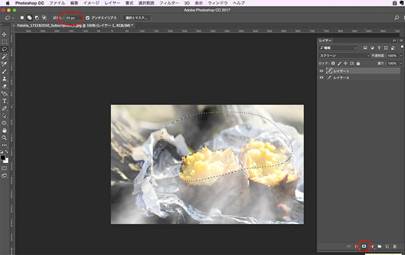Open the fill slider dropdown arrow
405x255 pixels.
coord(401,63)
